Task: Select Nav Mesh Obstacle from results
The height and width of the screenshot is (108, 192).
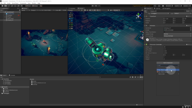Action: (x=168, y=72)
